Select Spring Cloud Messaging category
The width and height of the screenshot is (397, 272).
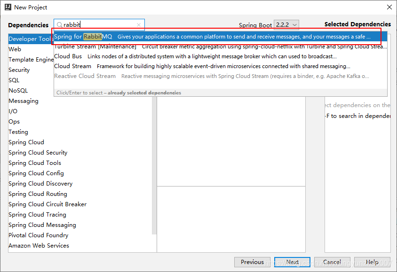tap(42, 225)
